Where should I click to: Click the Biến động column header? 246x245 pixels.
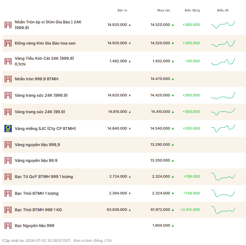[x=192, y=10]
